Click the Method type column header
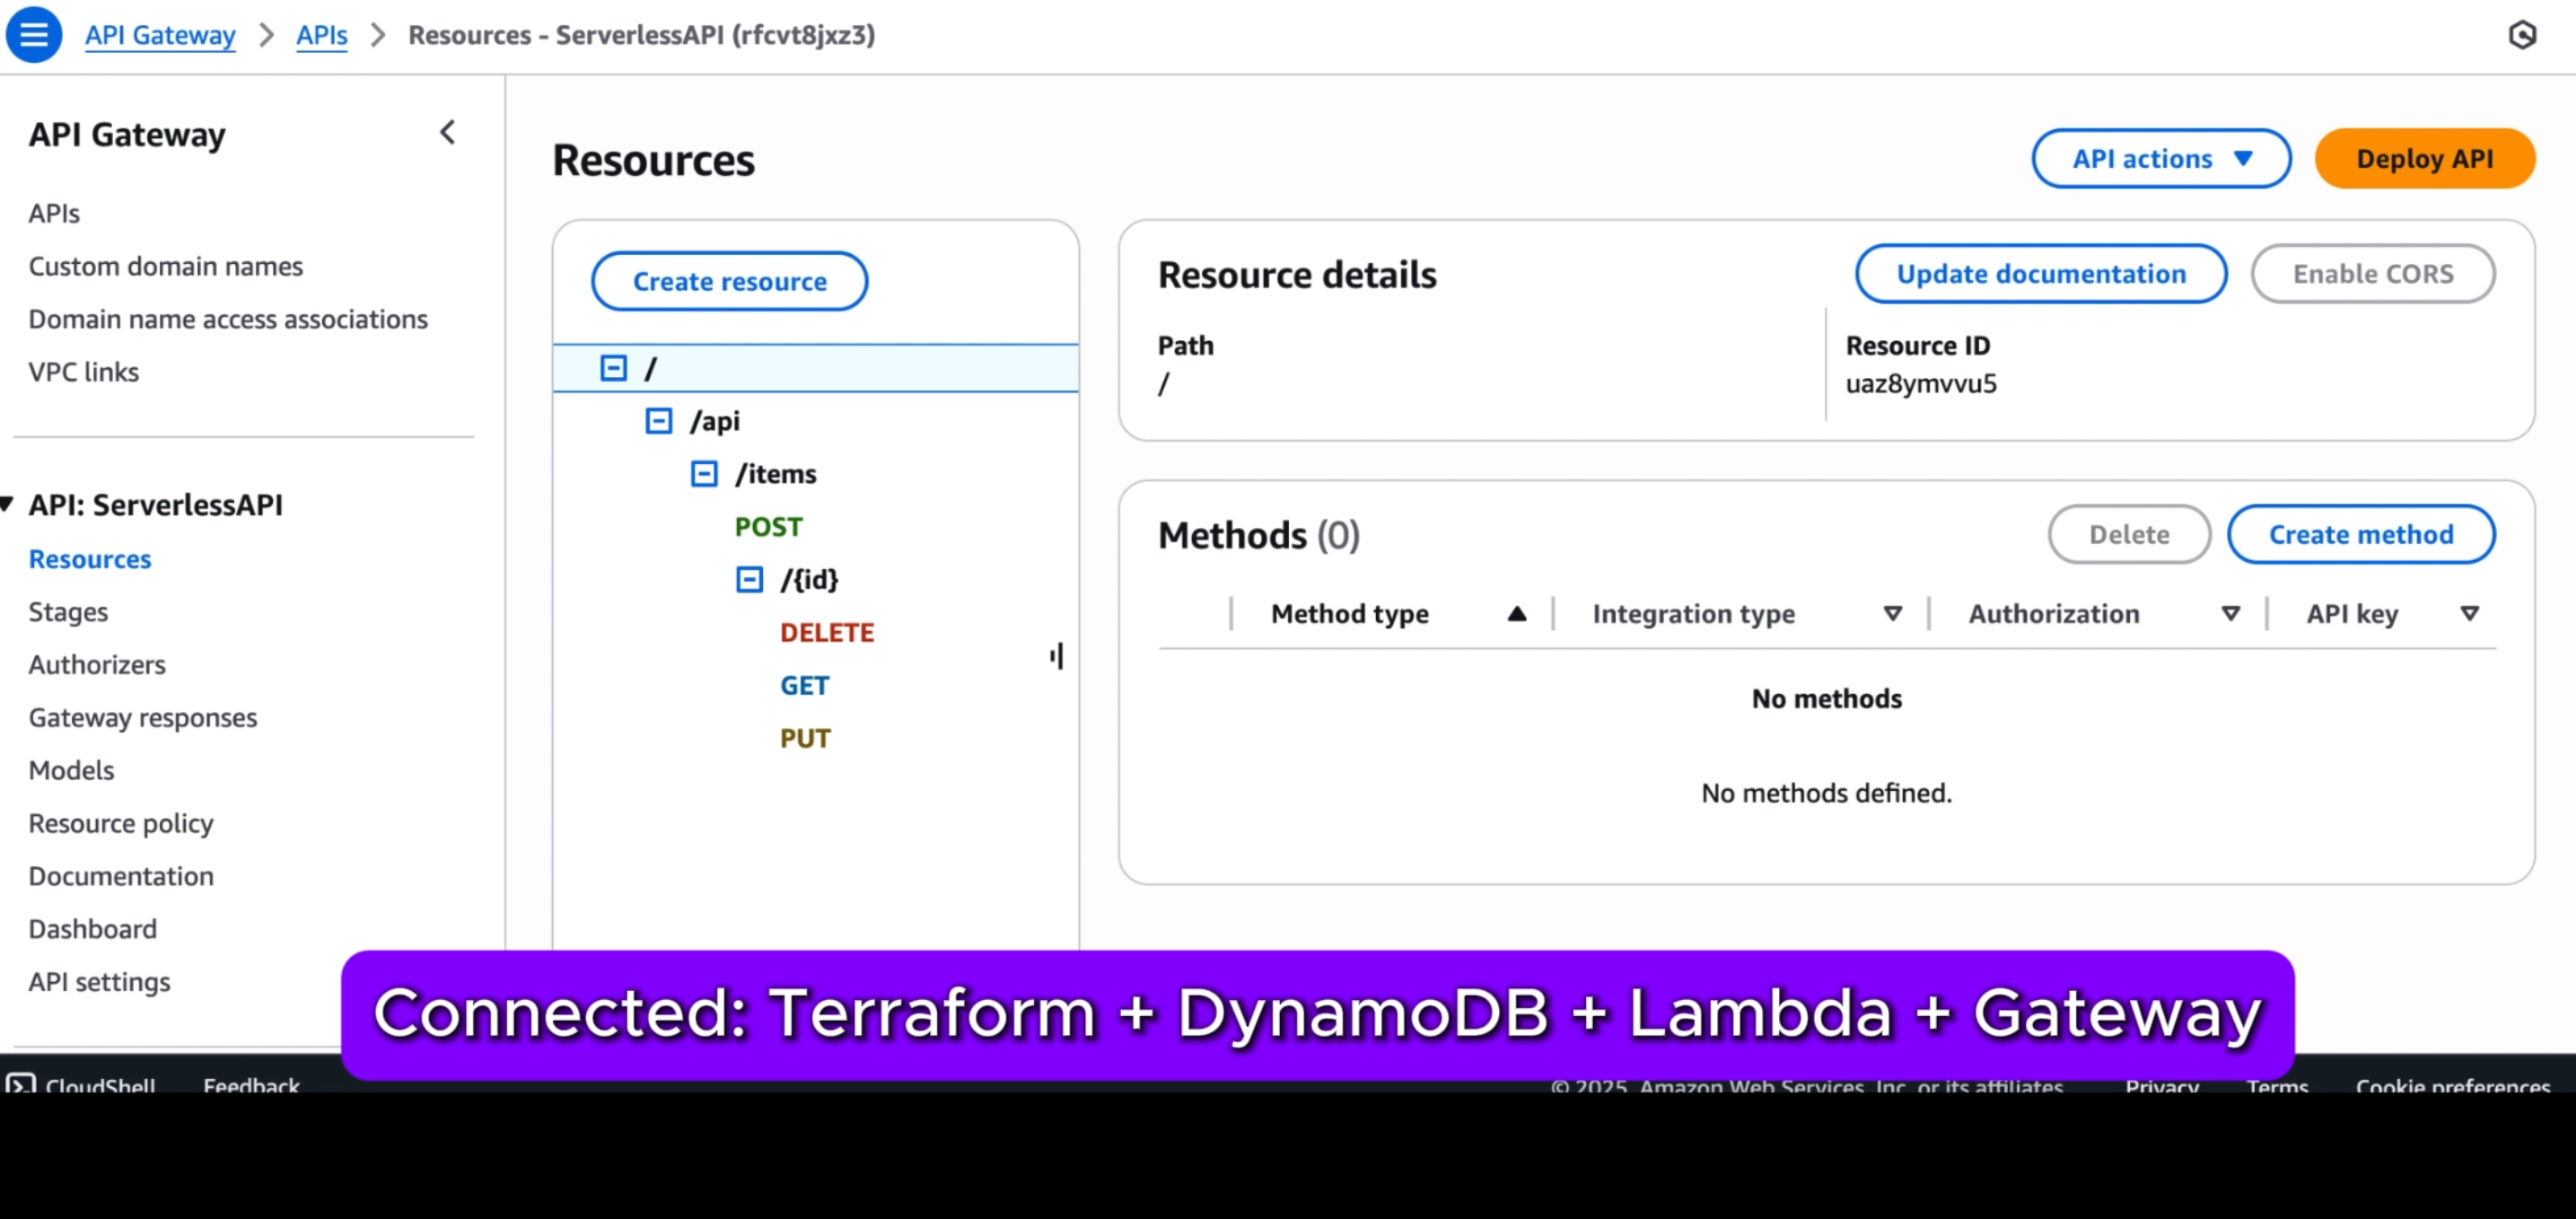 [x=1349, y=614]
